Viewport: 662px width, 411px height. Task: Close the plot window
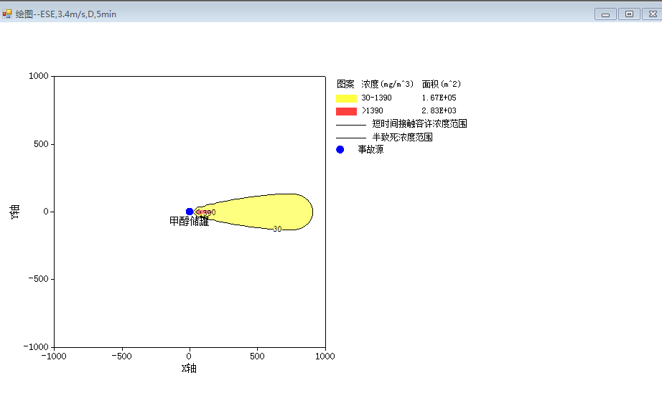tap(652, 14)
